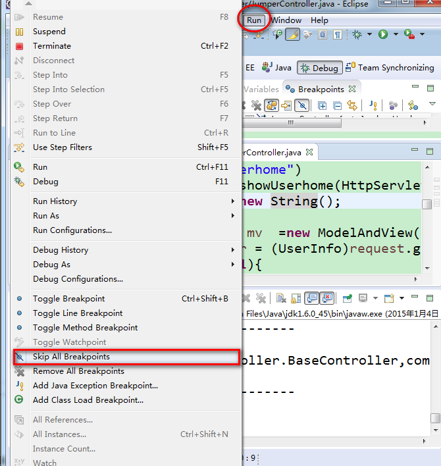Select the Breakpoints view tab
Screen dimensions: 441x466
tap(320, 89)
